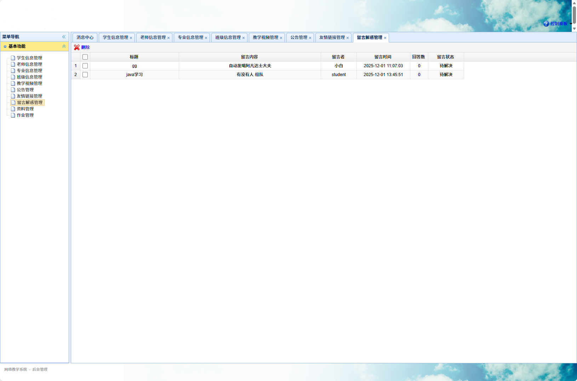Click the control panel help icon
The image size is (577, 381).
pos(546,24)
